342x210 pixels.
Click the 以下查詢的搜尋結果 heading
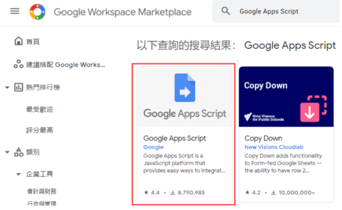tap(186, 45)
